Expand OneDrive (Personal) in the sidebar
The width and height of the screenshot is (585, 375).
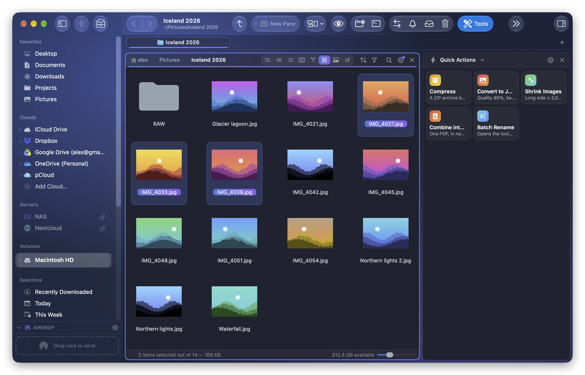(20, 164)
